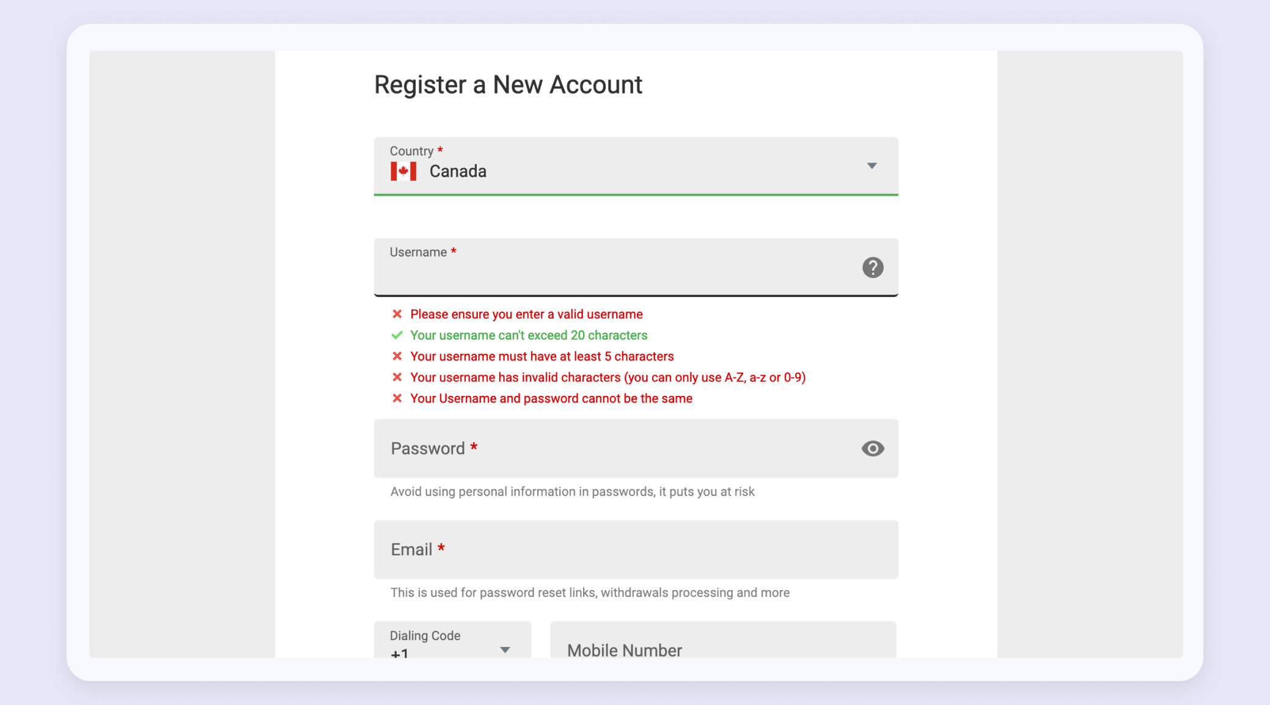Open the Dialing Code dropdown arrow
Image resolution: width=1270 pixels, height=705 pixels.
point(505,649)
